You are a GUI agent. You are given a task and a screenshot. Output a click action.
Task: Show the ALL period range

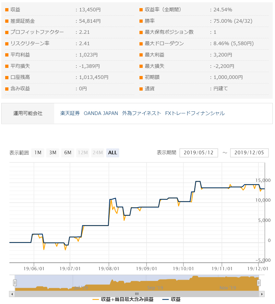point(113,153)
